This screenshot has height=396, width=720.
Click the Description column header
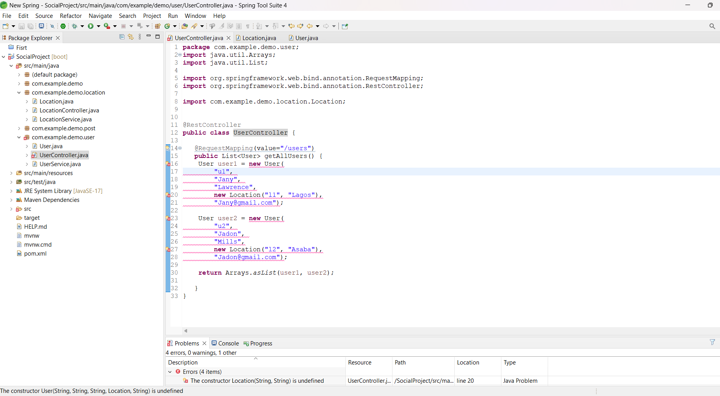tap(183, 363)
